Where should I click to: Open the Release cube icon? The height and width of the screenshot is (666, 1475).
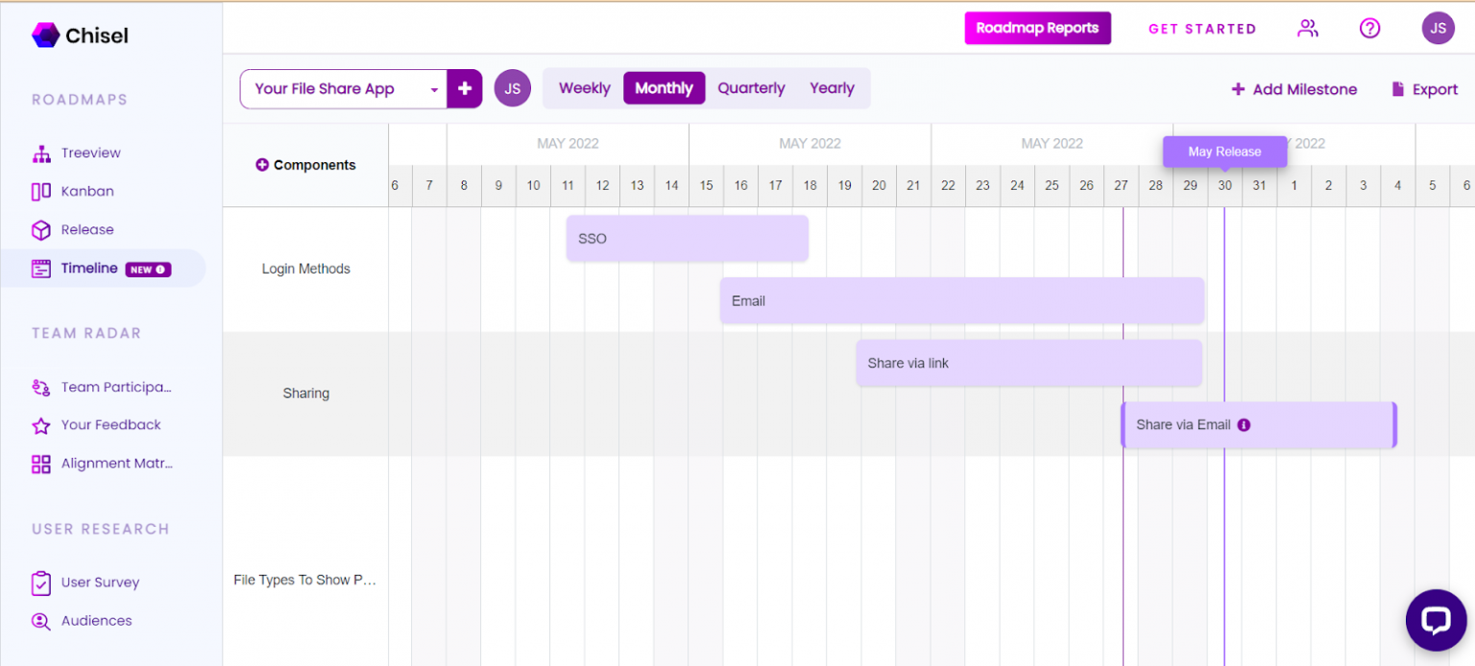coord(41,230)
